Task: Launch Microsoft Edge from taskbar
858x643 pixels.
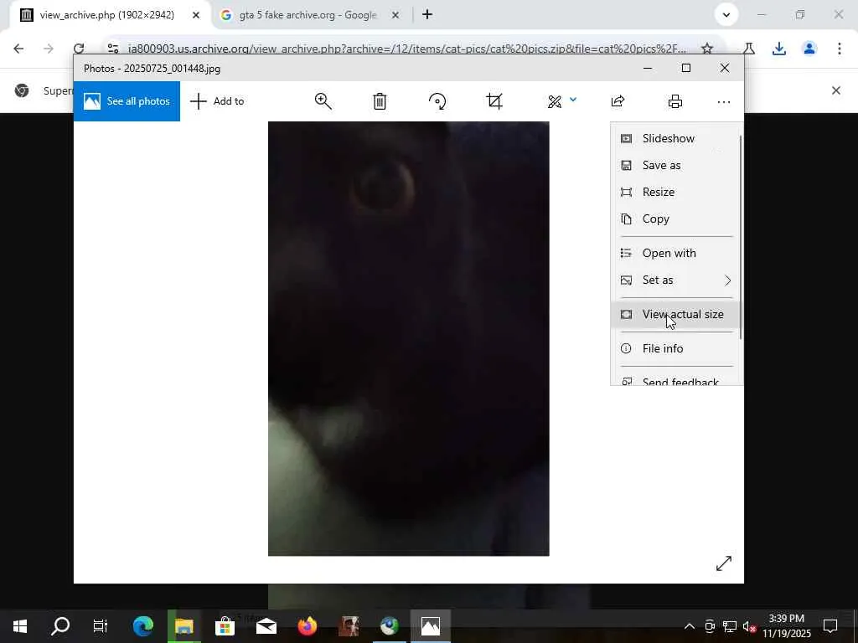Action: [x=142, y=626]
